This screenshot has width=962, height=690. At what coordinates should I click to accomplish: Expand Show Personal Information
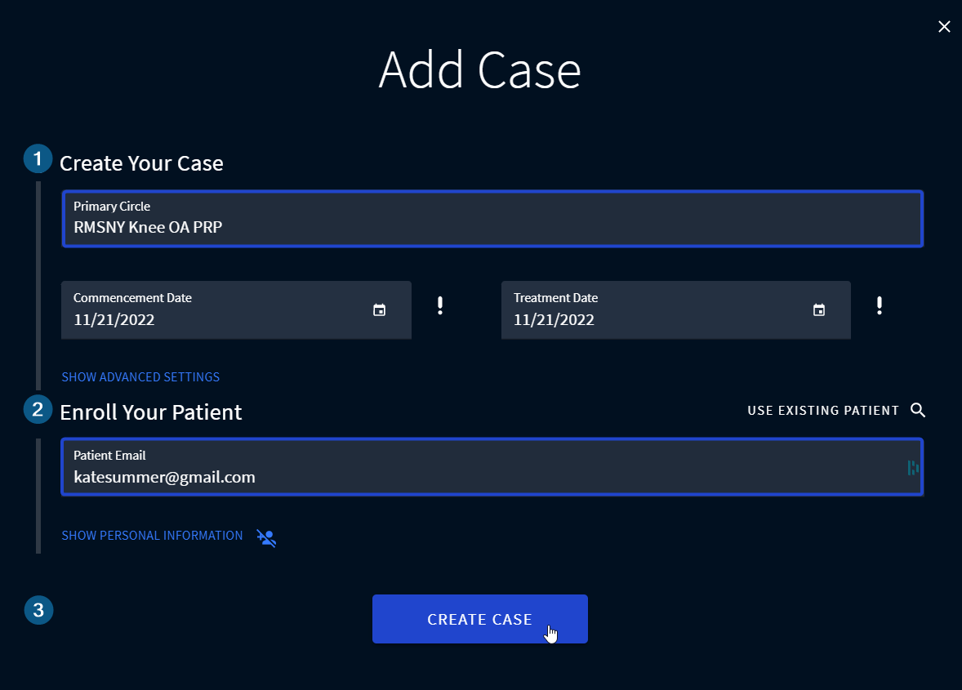[x=152, y=536]
